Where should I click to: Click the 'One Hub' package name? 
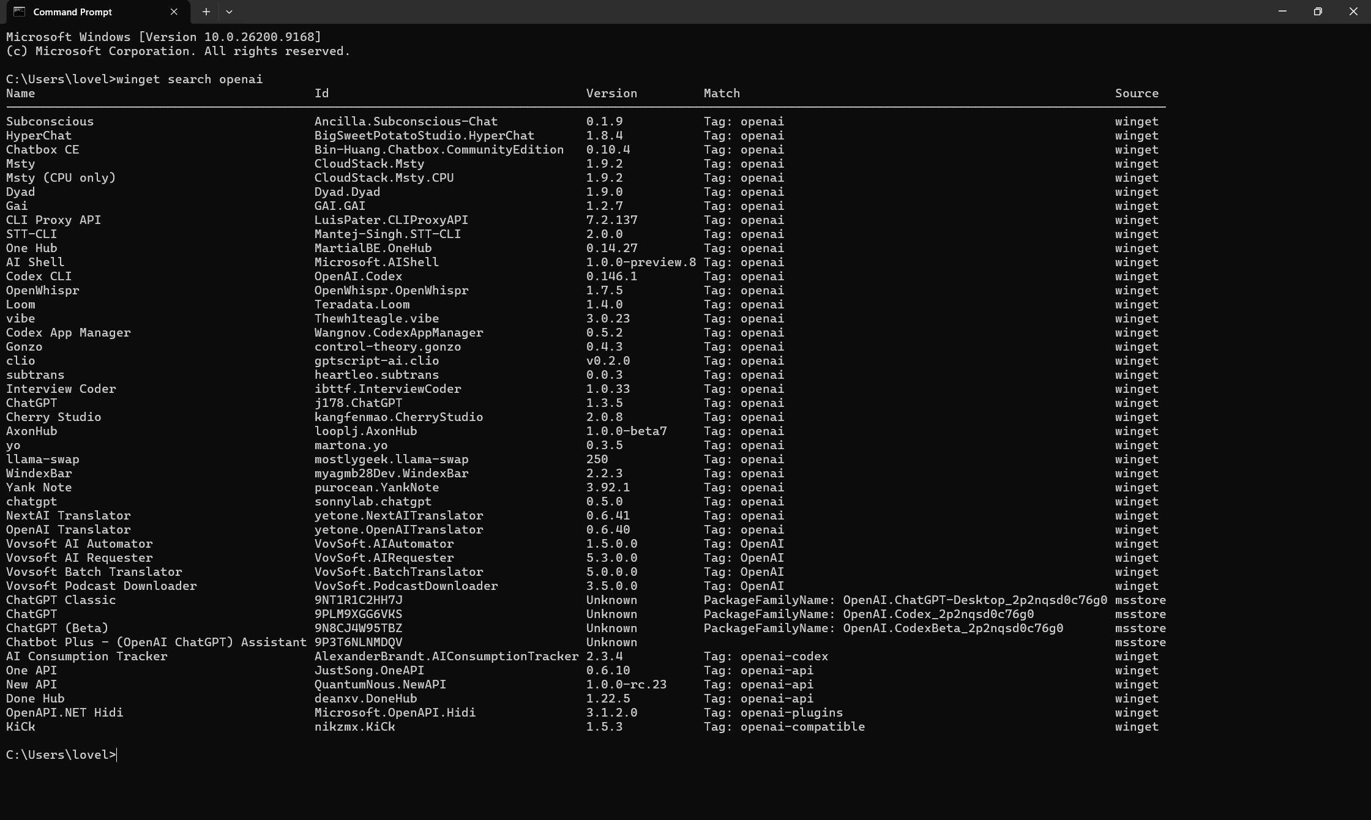(x=32, y=248)
